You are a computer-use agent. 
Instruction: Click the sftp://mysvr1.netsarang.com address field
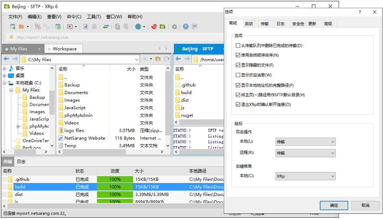click(115, 37)
